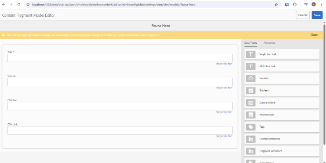
Task: Switch to the Properties tab
Action: coord(269,43)
